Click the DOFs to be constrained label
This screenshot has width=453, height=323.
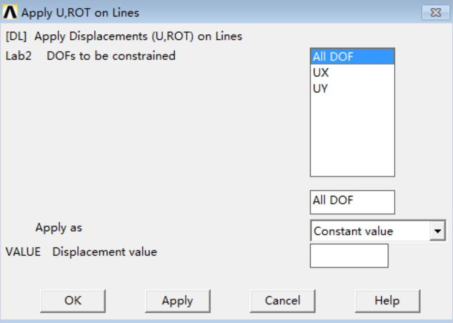tap(111, 56)
